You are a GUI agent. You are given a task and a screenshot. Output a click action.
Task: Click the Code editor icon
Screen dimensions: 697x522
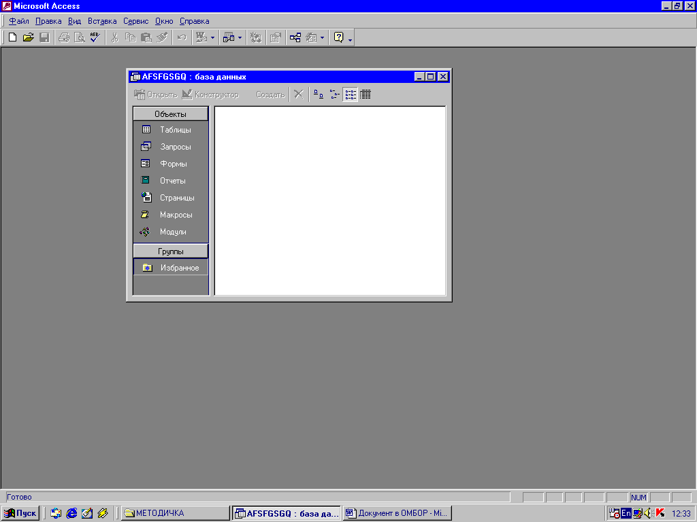pyautogui.click(x=256, y=37)
